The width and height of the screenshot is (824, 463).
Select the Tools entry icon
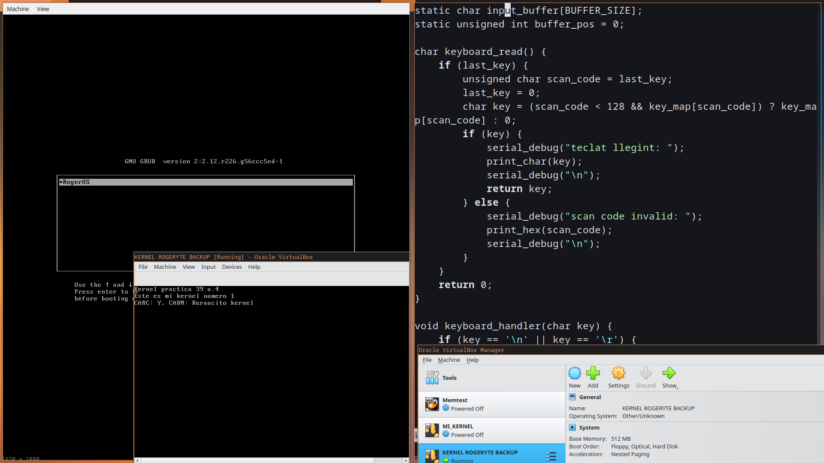pos(432,378)
